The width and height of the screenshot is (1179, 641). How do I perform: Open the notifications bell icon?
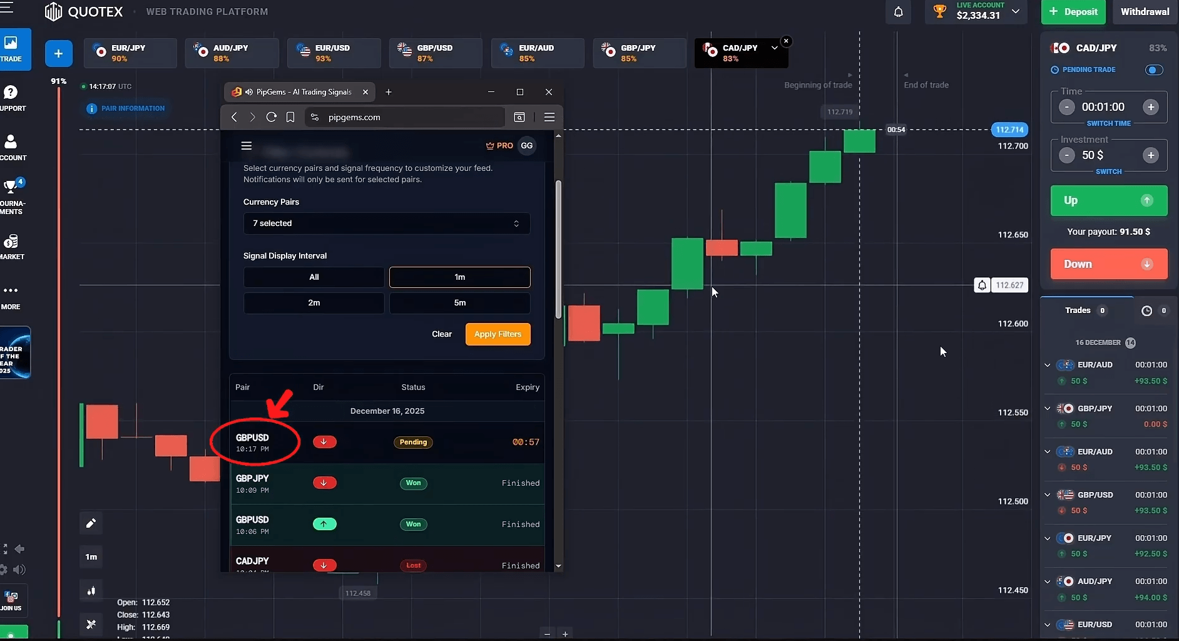[x=898, y=12]
